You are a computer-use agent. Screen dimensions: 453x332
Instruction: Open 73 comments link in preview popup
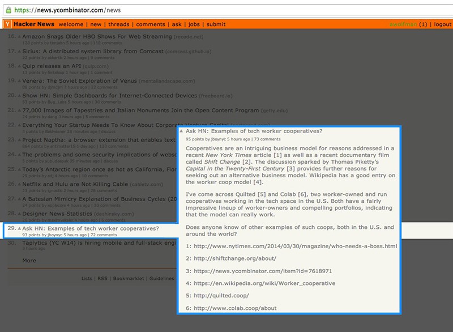click(x=267, y=139)
